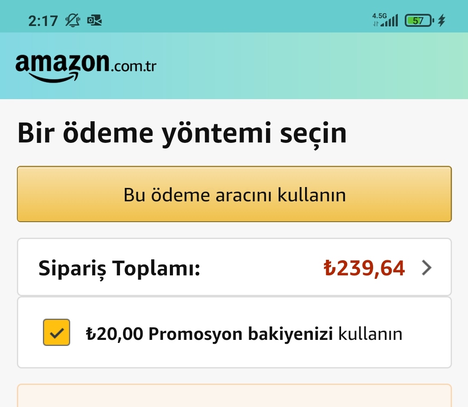Tap the Amazon smile arrow under logo
468x407 pixels.
point(54,77)
